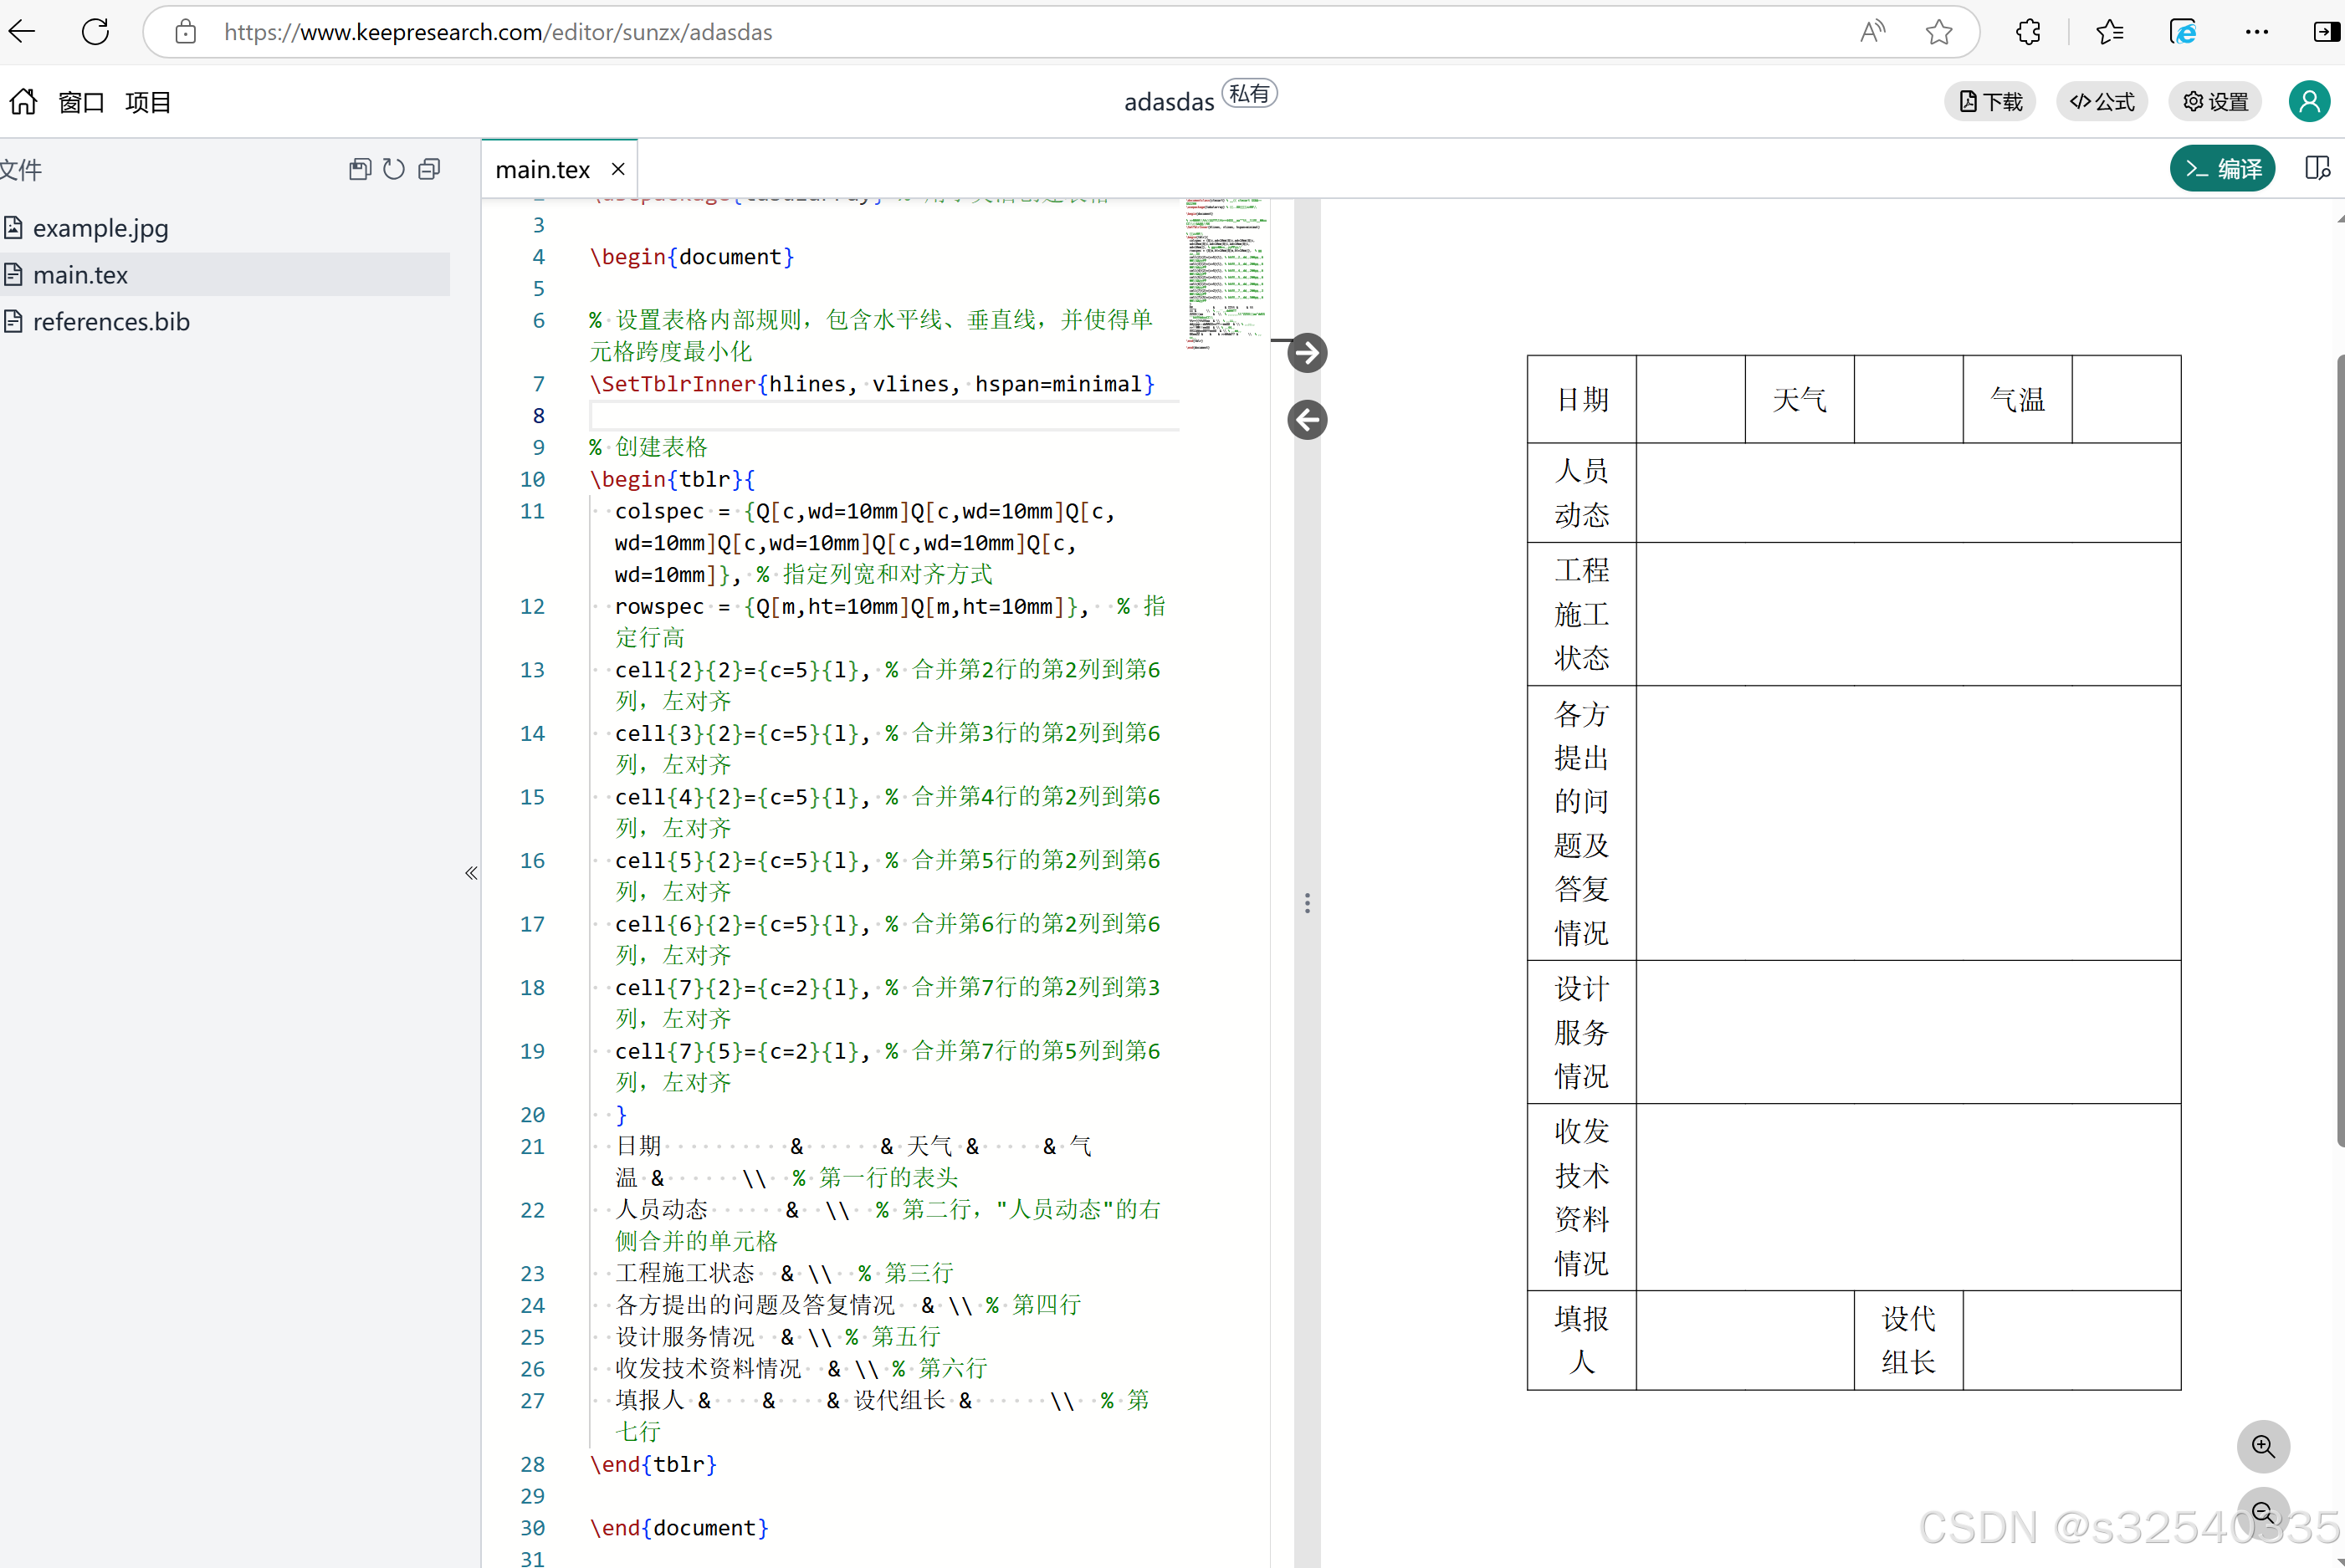This screenshot has height=1568, width=2345.
Task: Open the 公式 formula tool
Action: (2102, 102)
